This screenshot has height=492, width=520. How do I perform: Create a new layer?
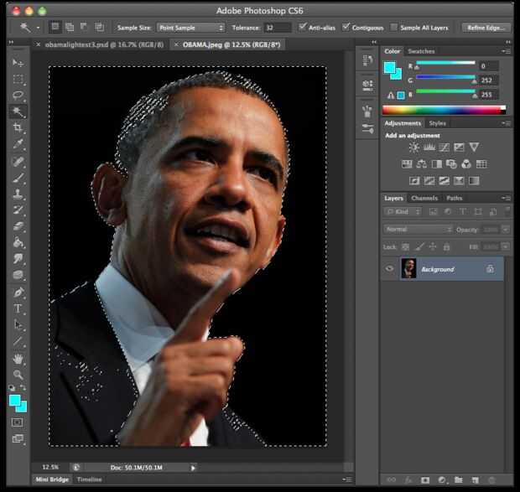click(476, 479)
